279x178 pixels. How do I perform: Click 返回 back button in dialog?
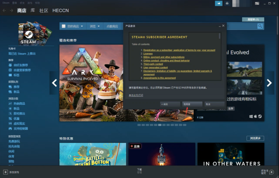click(170, 104)
